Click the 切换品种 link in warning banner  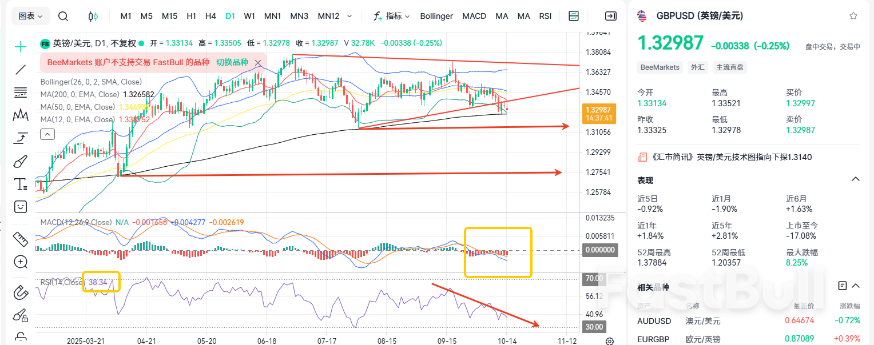point(231,62)
